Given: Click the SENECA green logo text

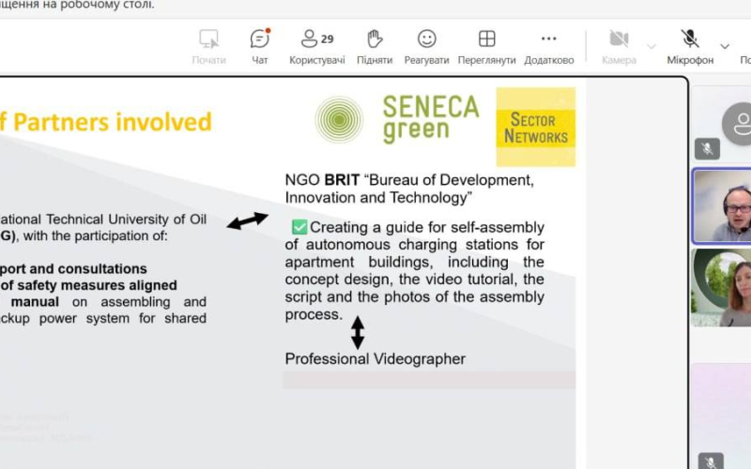Looking at the screenshot, I should coord(430,118).
